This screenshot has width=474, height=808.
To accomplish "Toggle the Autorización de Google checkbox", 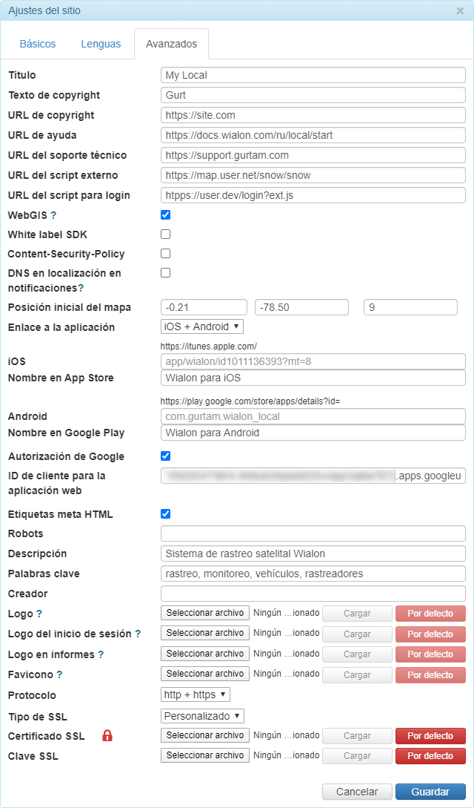I will 166,456.
